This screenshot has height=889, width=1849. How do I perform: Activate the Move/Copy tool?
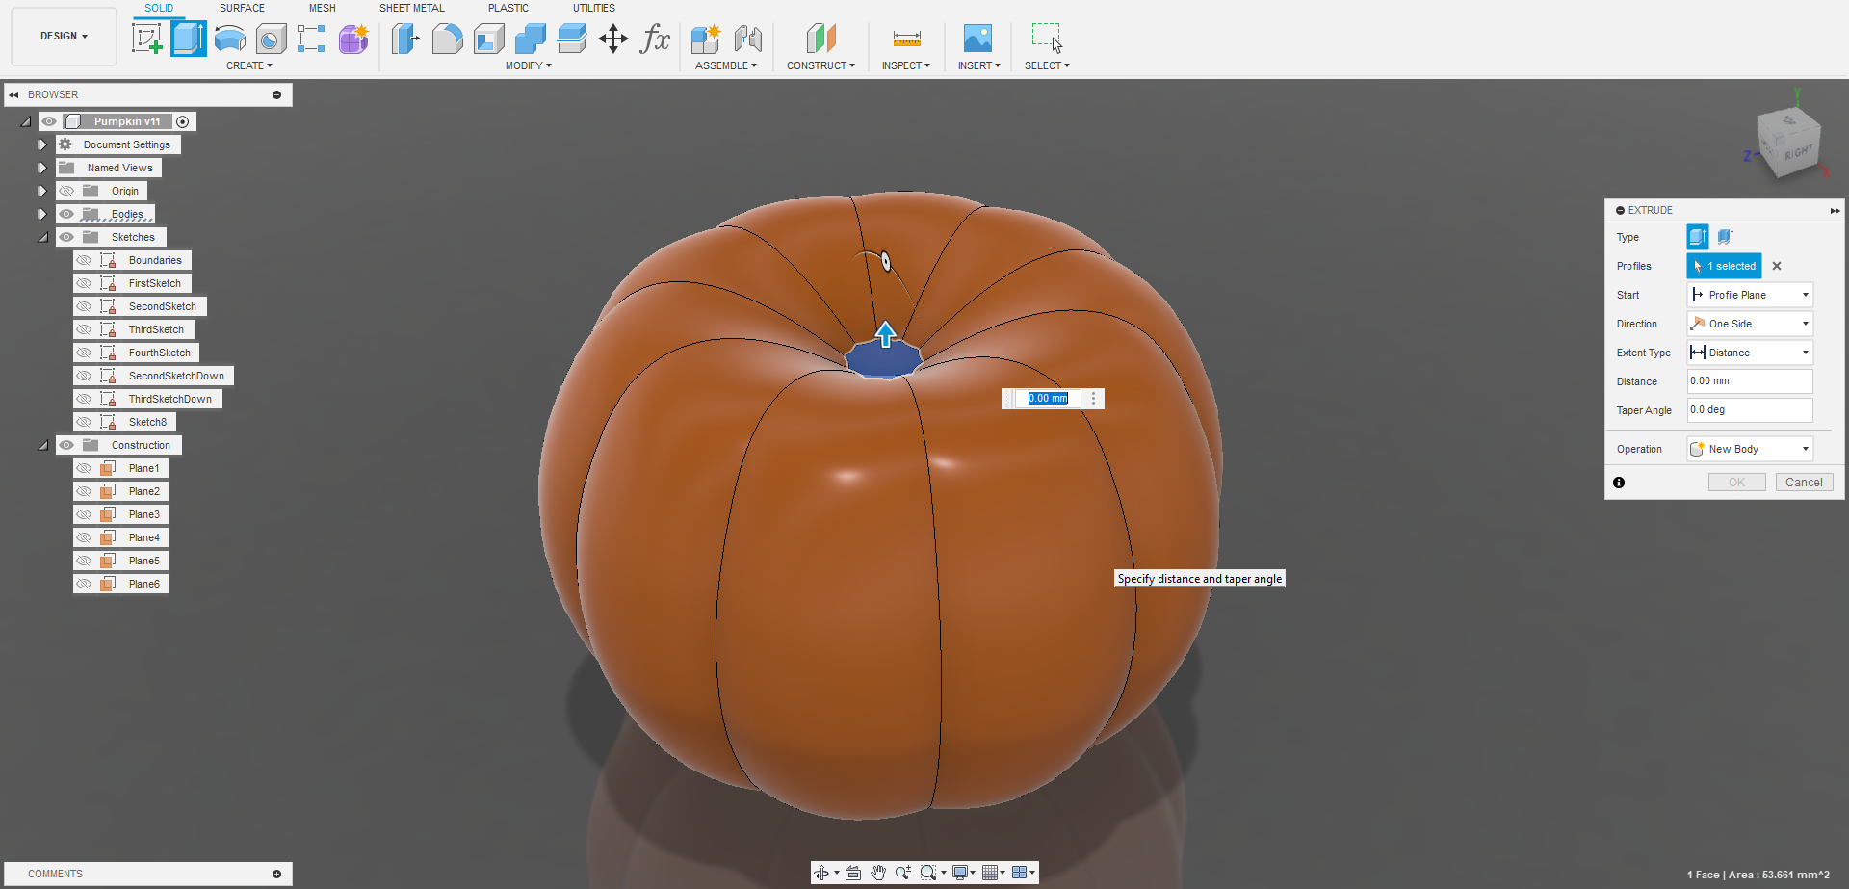point(613,39)
